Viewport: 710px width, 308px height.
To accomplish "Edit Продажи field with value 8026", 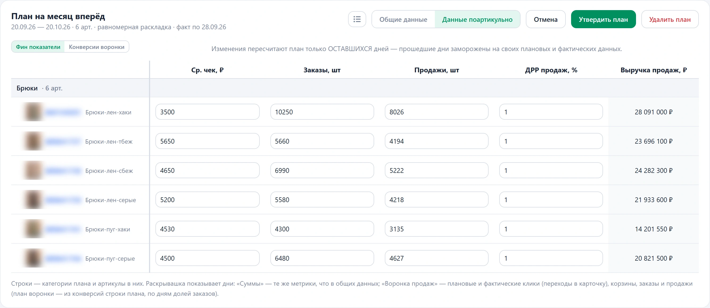I will click(x=436, y=112).
